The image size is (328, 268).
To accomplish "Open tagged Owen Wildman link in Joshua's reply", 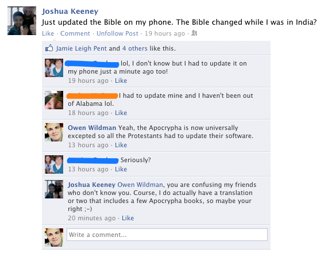I will (x=140, y=185).
